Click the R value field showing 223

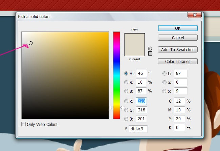point(141,101)
